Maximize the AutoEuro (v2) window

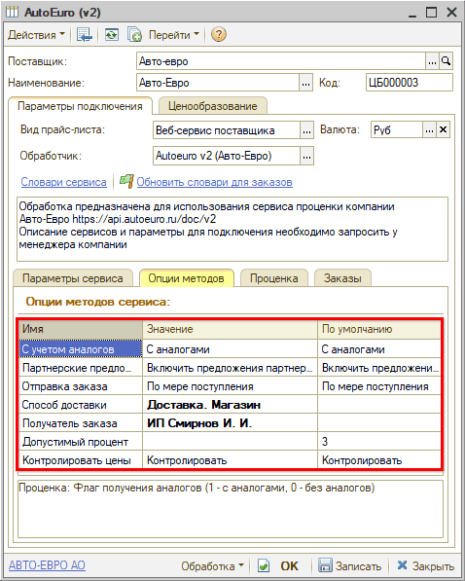[432, 13]
